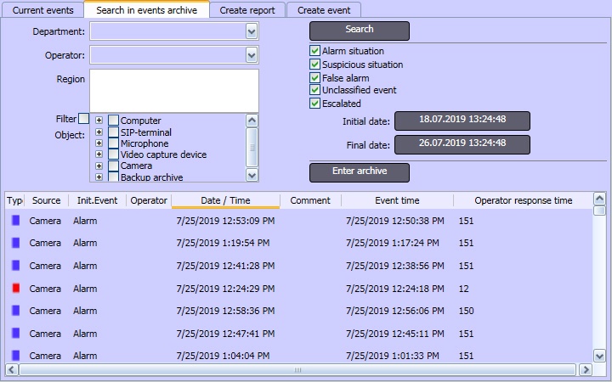The height and width of the screenshot is (382, 612).
Task: Click the horizontal scrollbar under the events table
Action: (x=297, y=370)
